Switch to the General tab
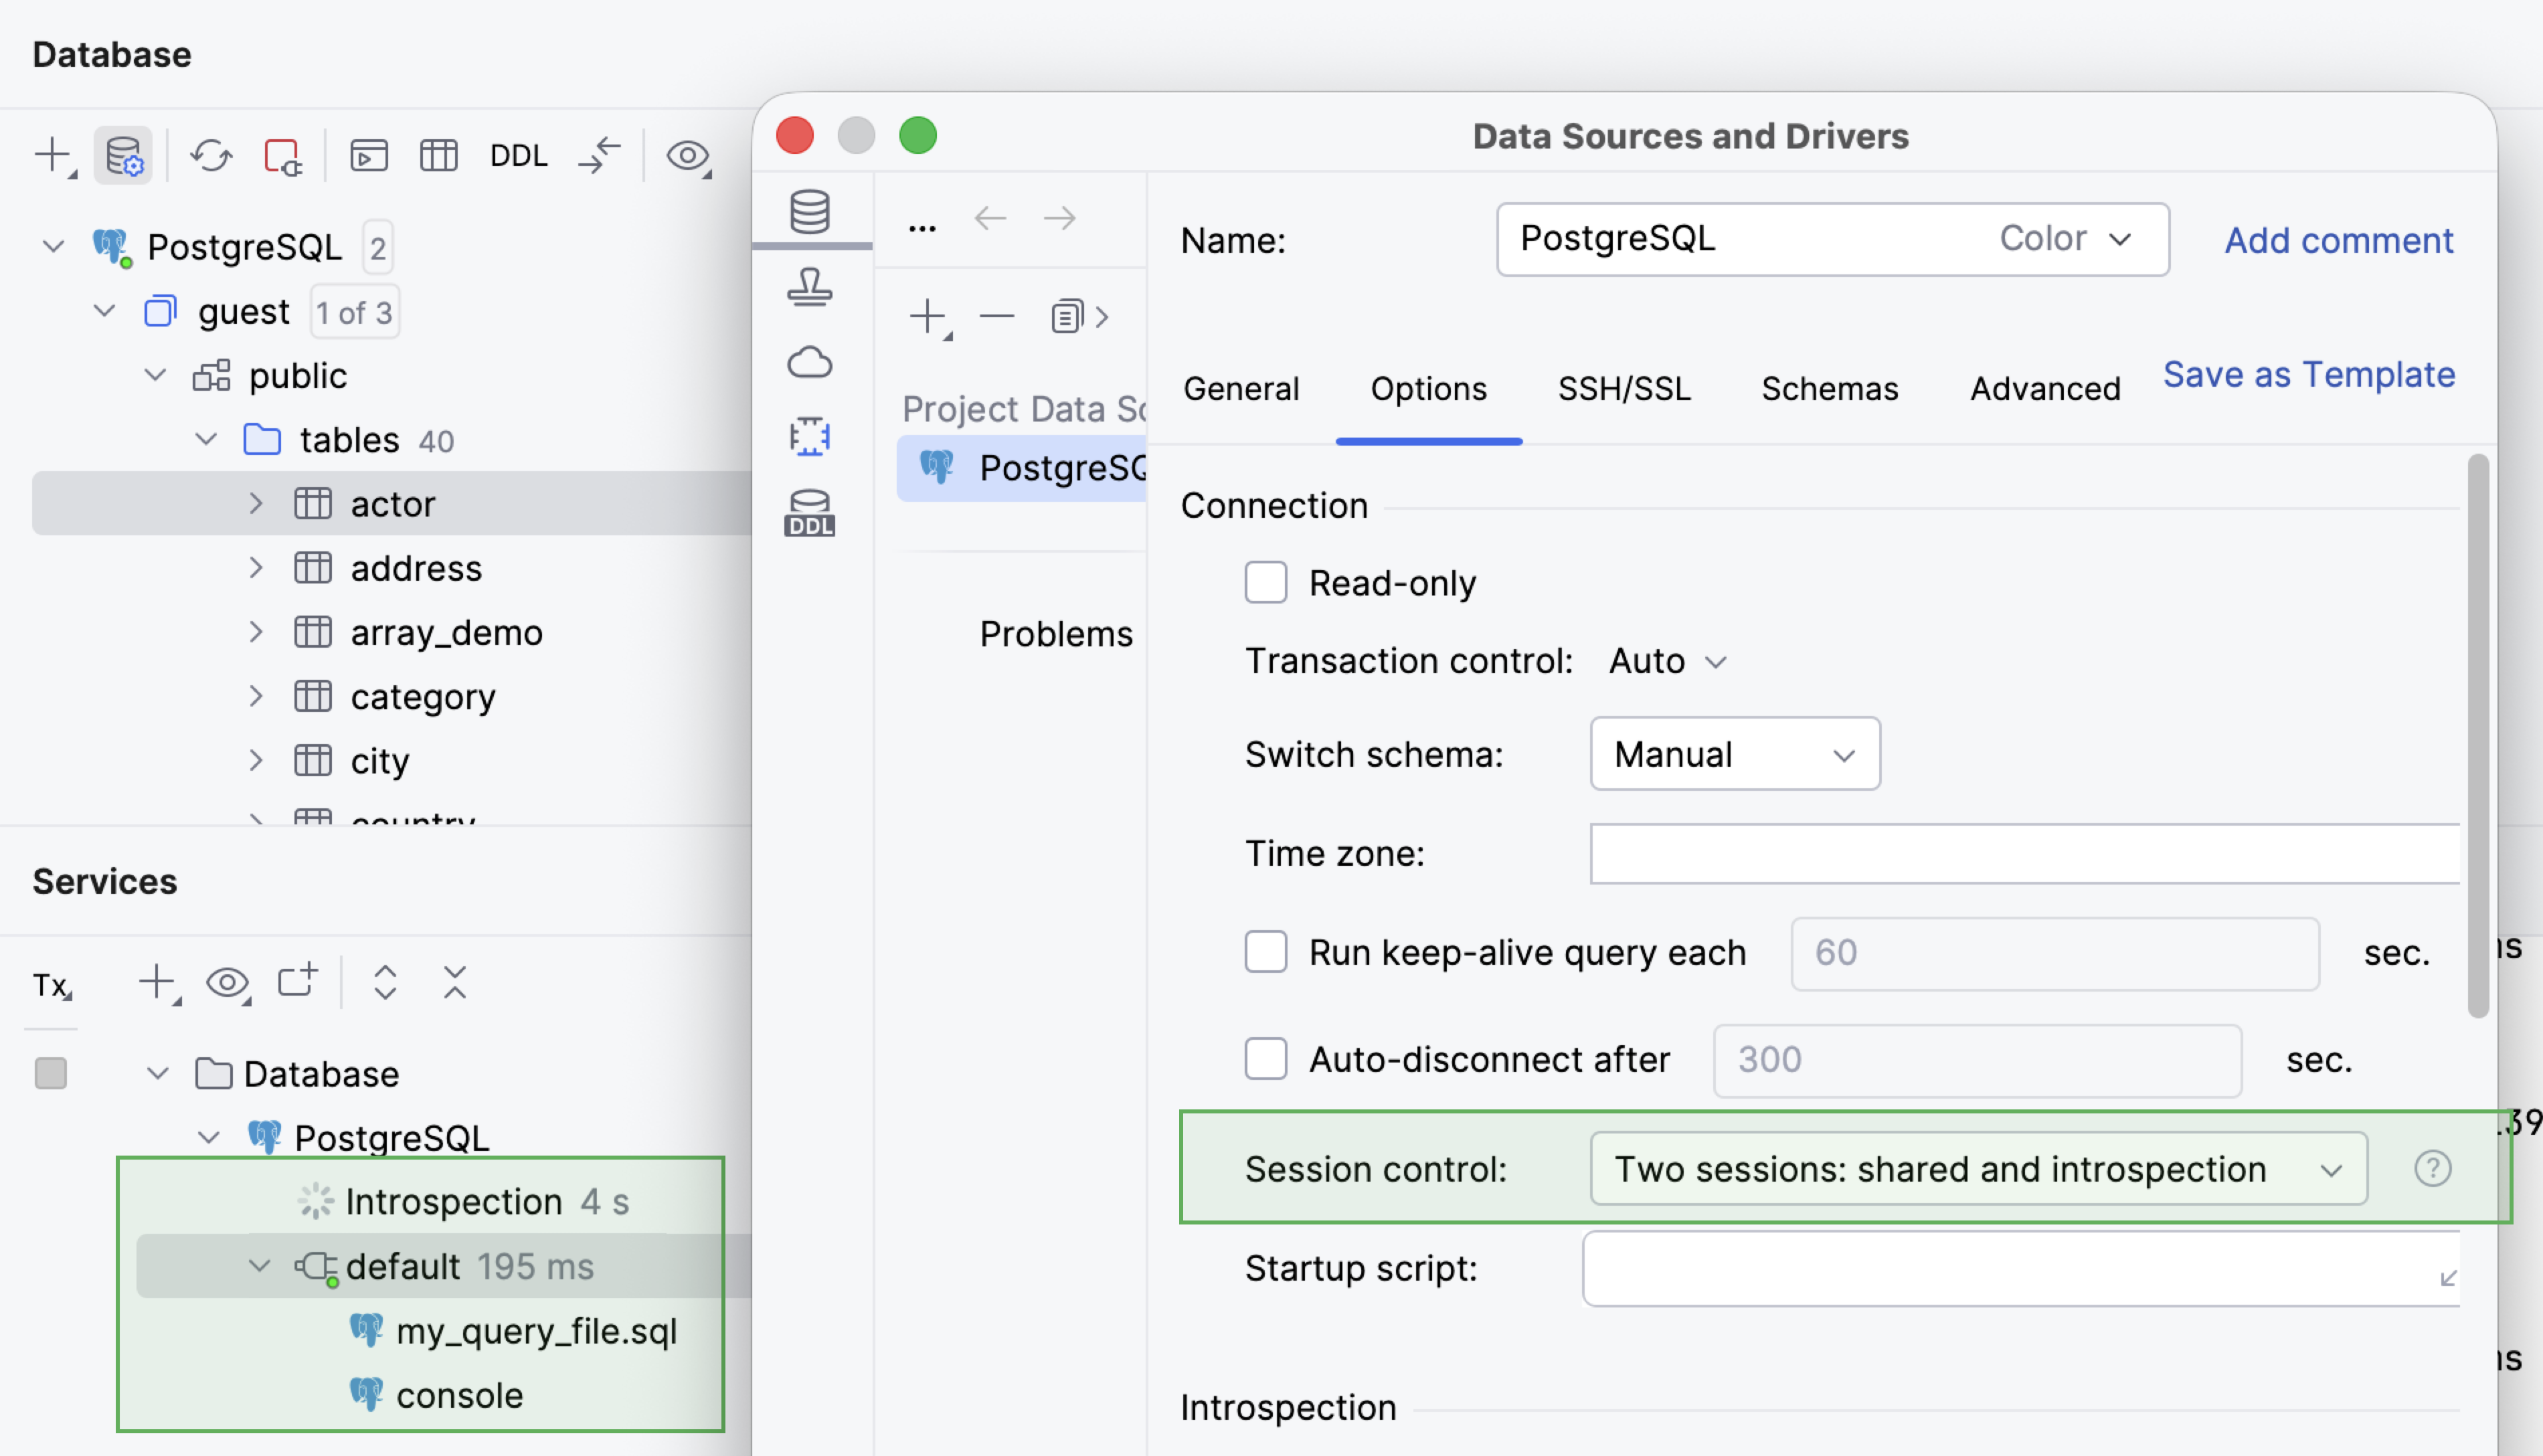The width and height of the screenshot is (2543, 1456). [1241, 388]
